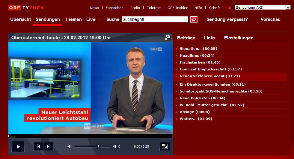294x159 pixels.
Task: Open the Sendungen menu item
Action: tap(48, 19)
